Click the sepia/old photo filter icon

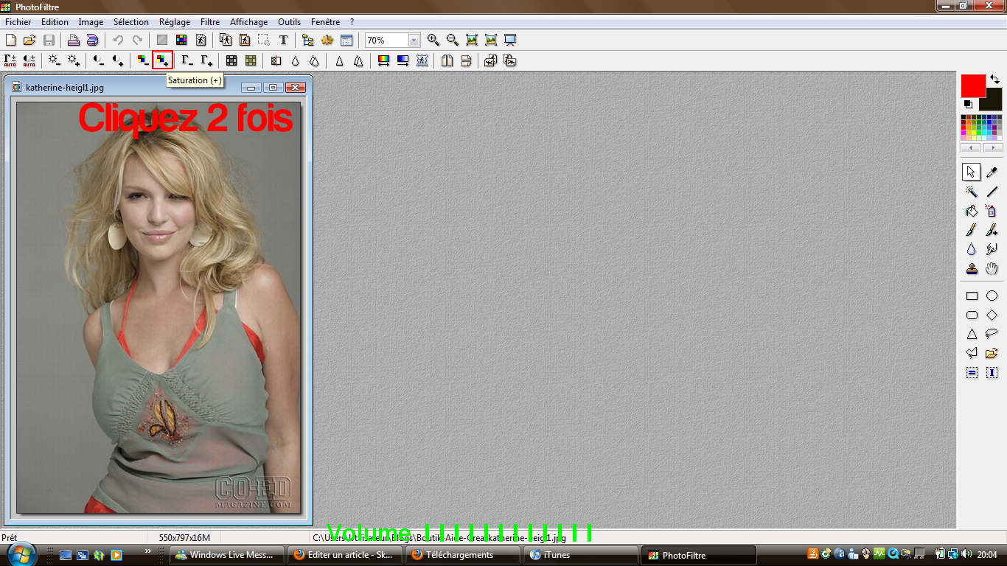(251, 60)
